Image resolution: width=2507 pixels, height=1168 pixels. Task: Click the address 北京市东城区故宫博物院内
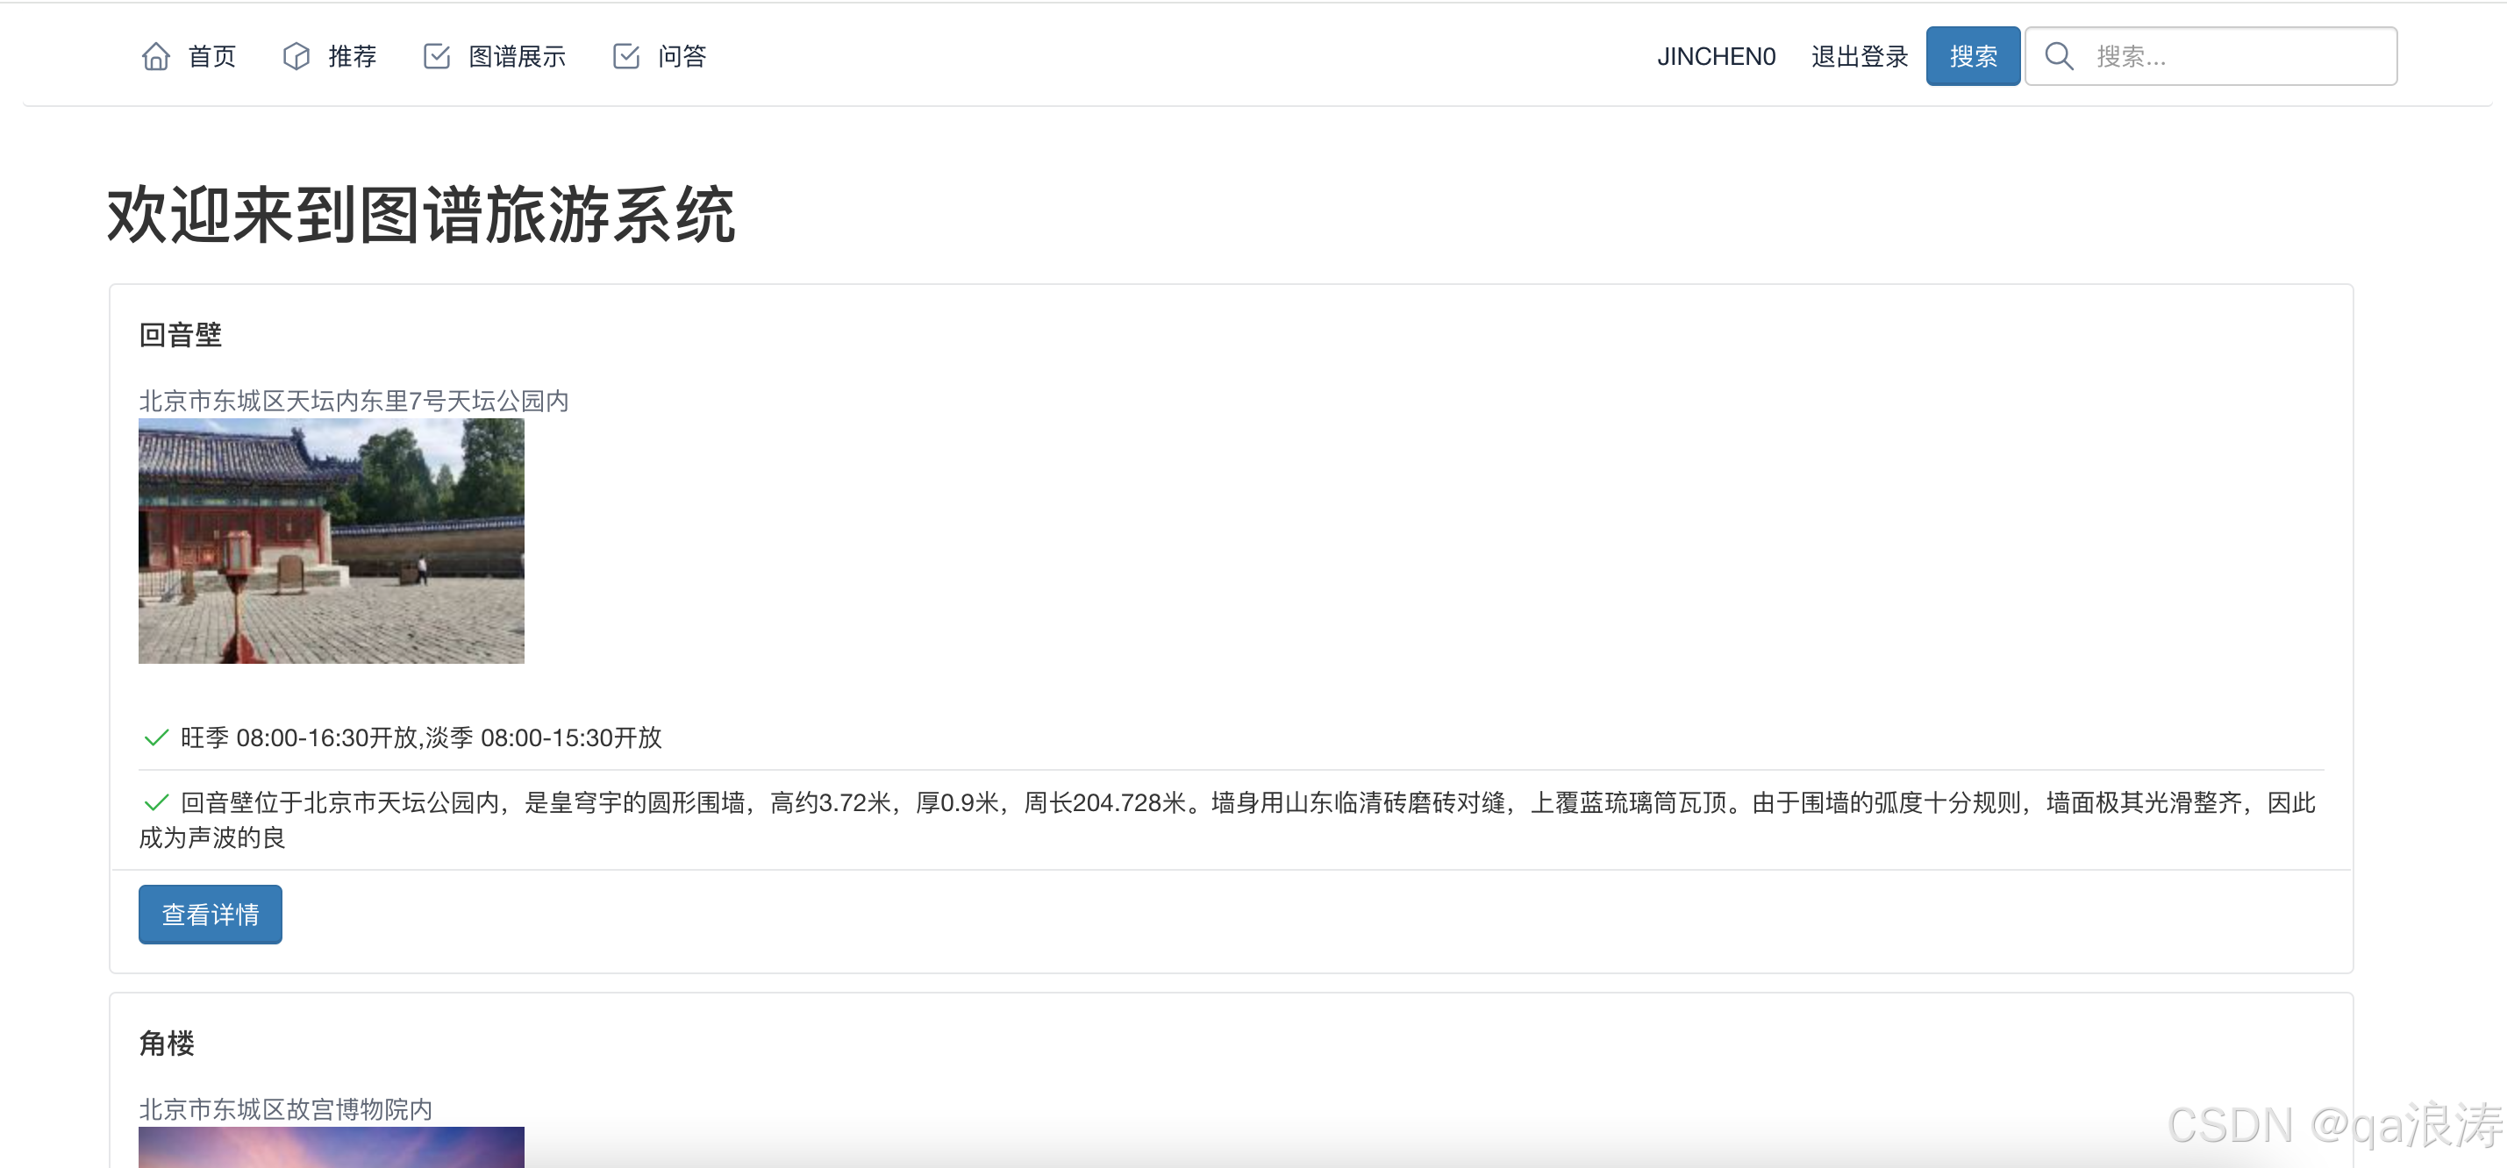pyautogui.click(x=285, y=1108)
